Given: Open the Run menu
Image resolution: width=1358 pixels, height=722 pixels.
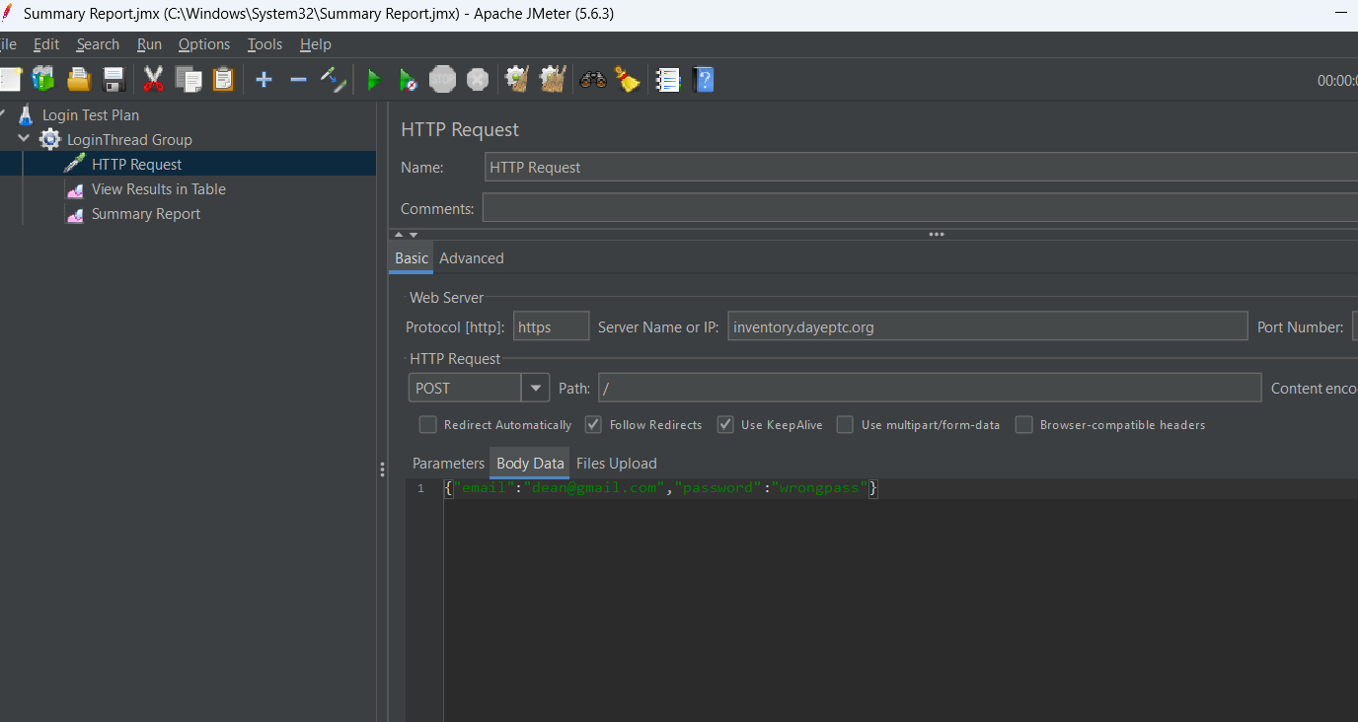Looking at the screenshot, I should (149, 44).
